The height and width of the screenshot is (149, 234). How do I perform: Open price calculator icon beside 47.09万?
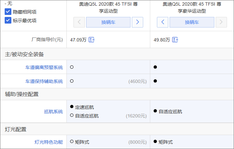[91, 40]
